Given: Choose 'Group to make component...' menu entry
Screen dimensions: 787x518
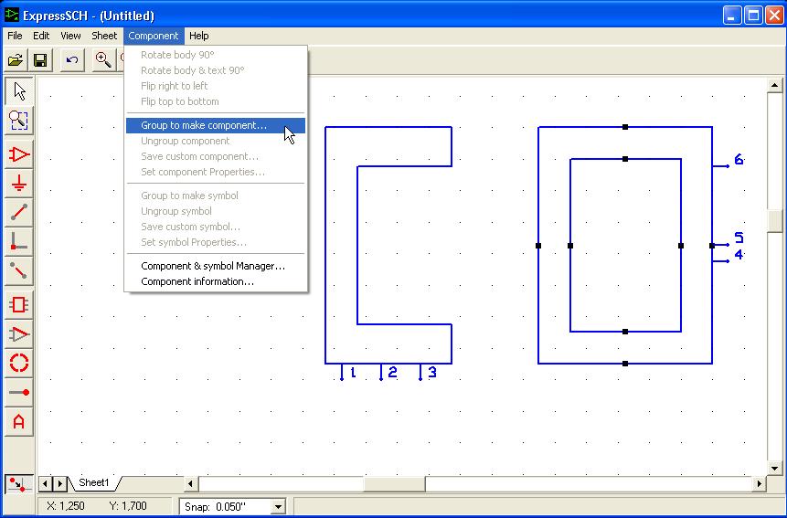Looking at the screenshot, I should pos(204,125).
